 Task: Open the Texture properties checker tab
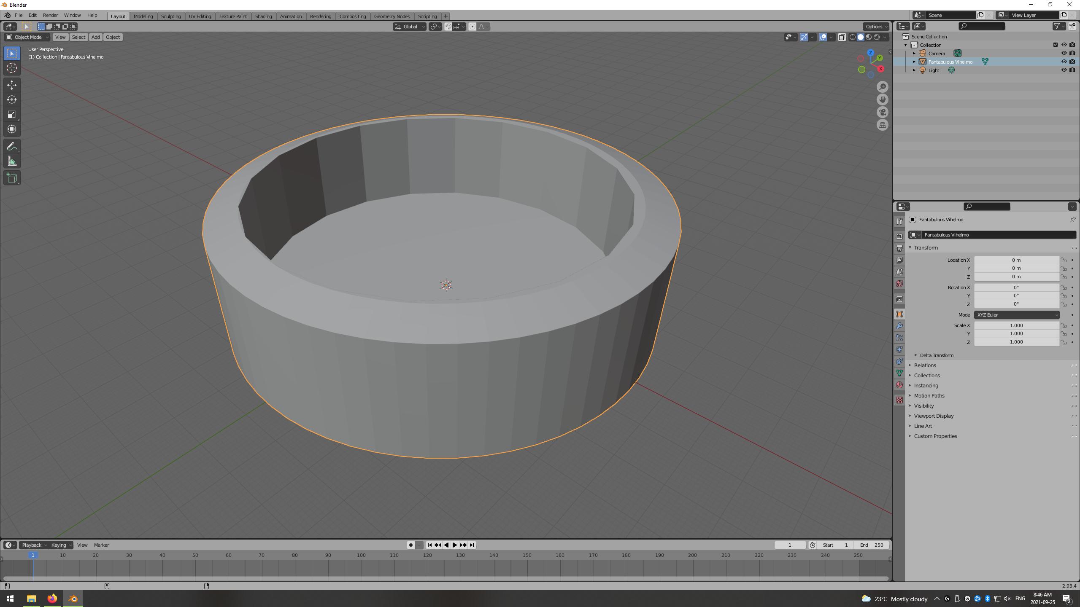click(x=899, y=400)
